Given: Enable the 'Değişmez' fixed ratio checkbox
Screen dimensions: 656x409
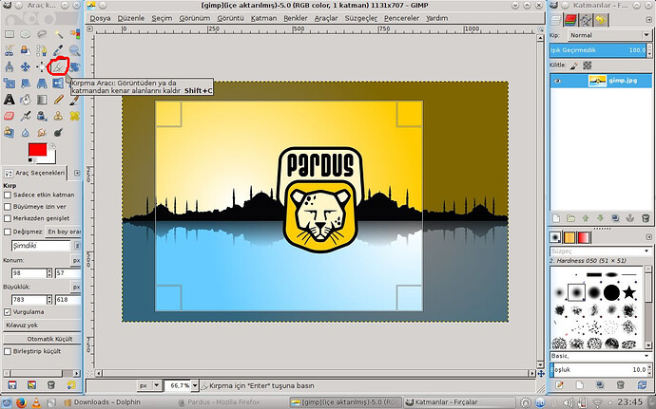Looking at the screenshot, I should (7, 232).
